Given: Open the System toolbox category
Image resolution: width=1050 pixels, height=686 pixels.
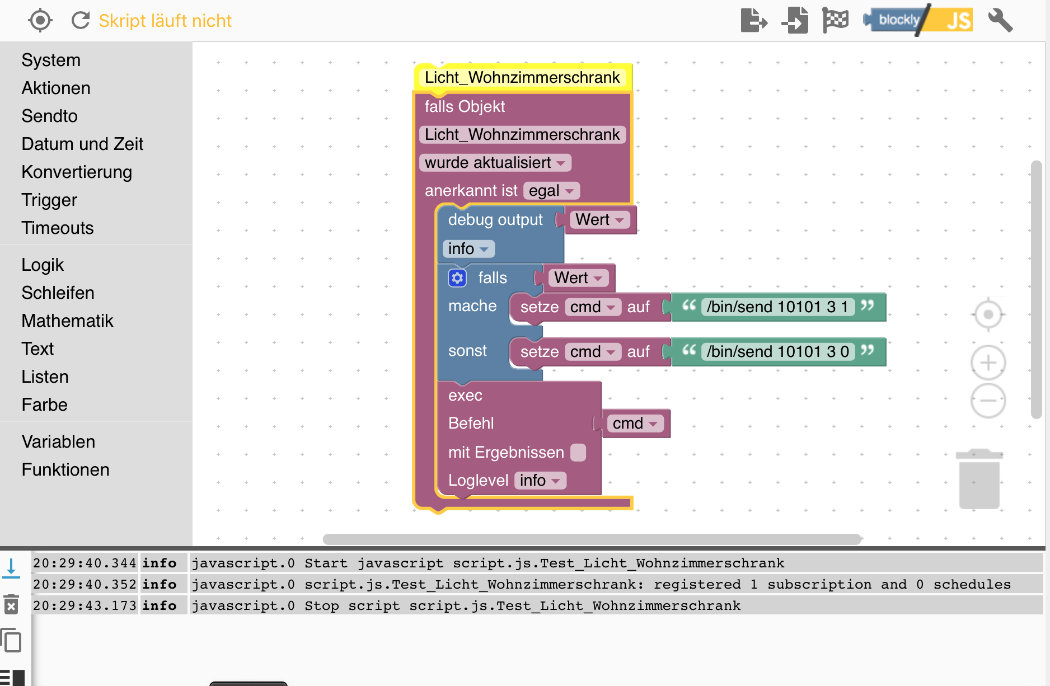Looking at the screenshot, I should (x=51, y=60).
